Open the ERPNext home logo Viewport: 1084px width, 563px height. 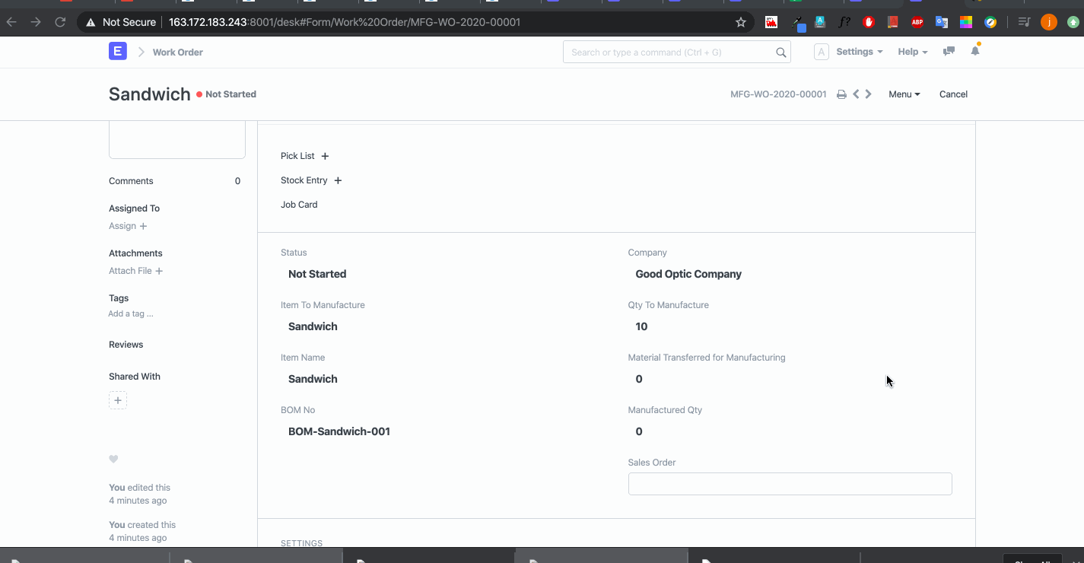coord(117,52)
